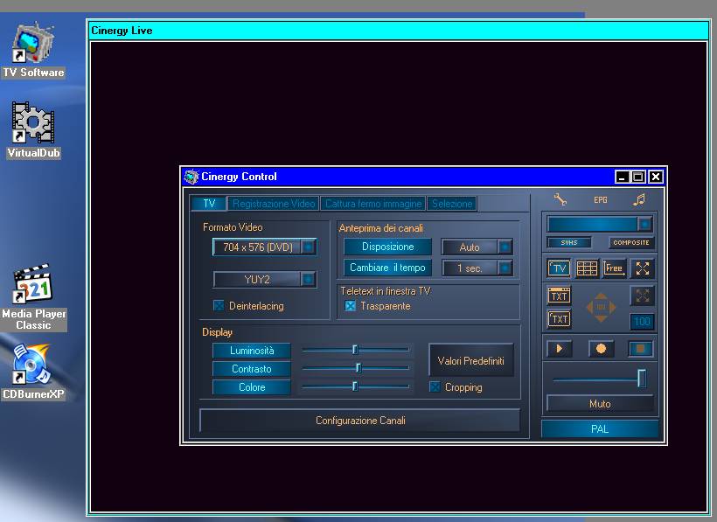Expand the 1 sec. time dropdown
717x522 pixels.
point(505,268)
